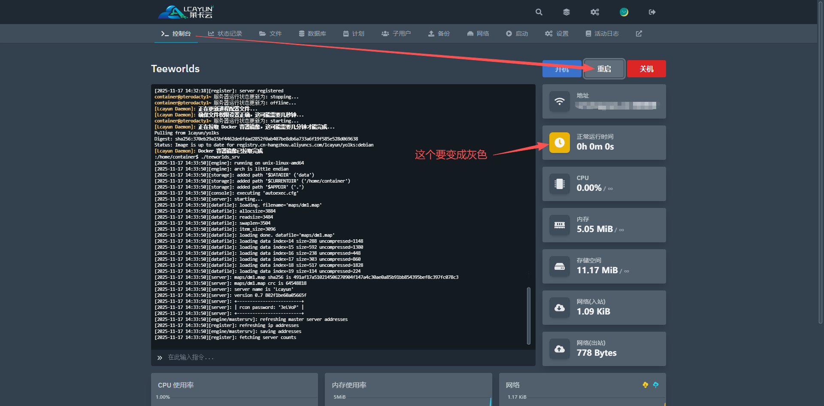Click the blue 开机 start button
Screen dimensions: 824x406
pos(561,69)
